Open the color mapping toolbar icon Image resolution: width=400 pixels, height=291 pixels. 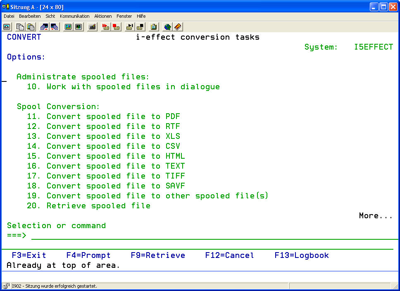[x=68, y=27]
